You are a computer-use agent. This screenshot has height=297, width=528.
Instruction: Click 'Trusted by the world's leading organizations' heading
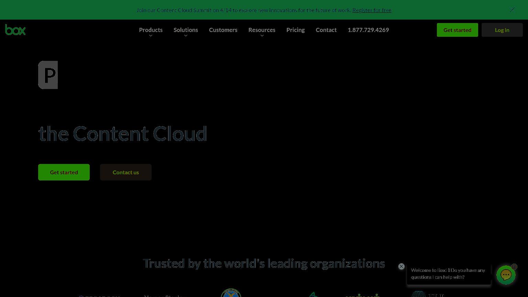[x=264, y=263]
